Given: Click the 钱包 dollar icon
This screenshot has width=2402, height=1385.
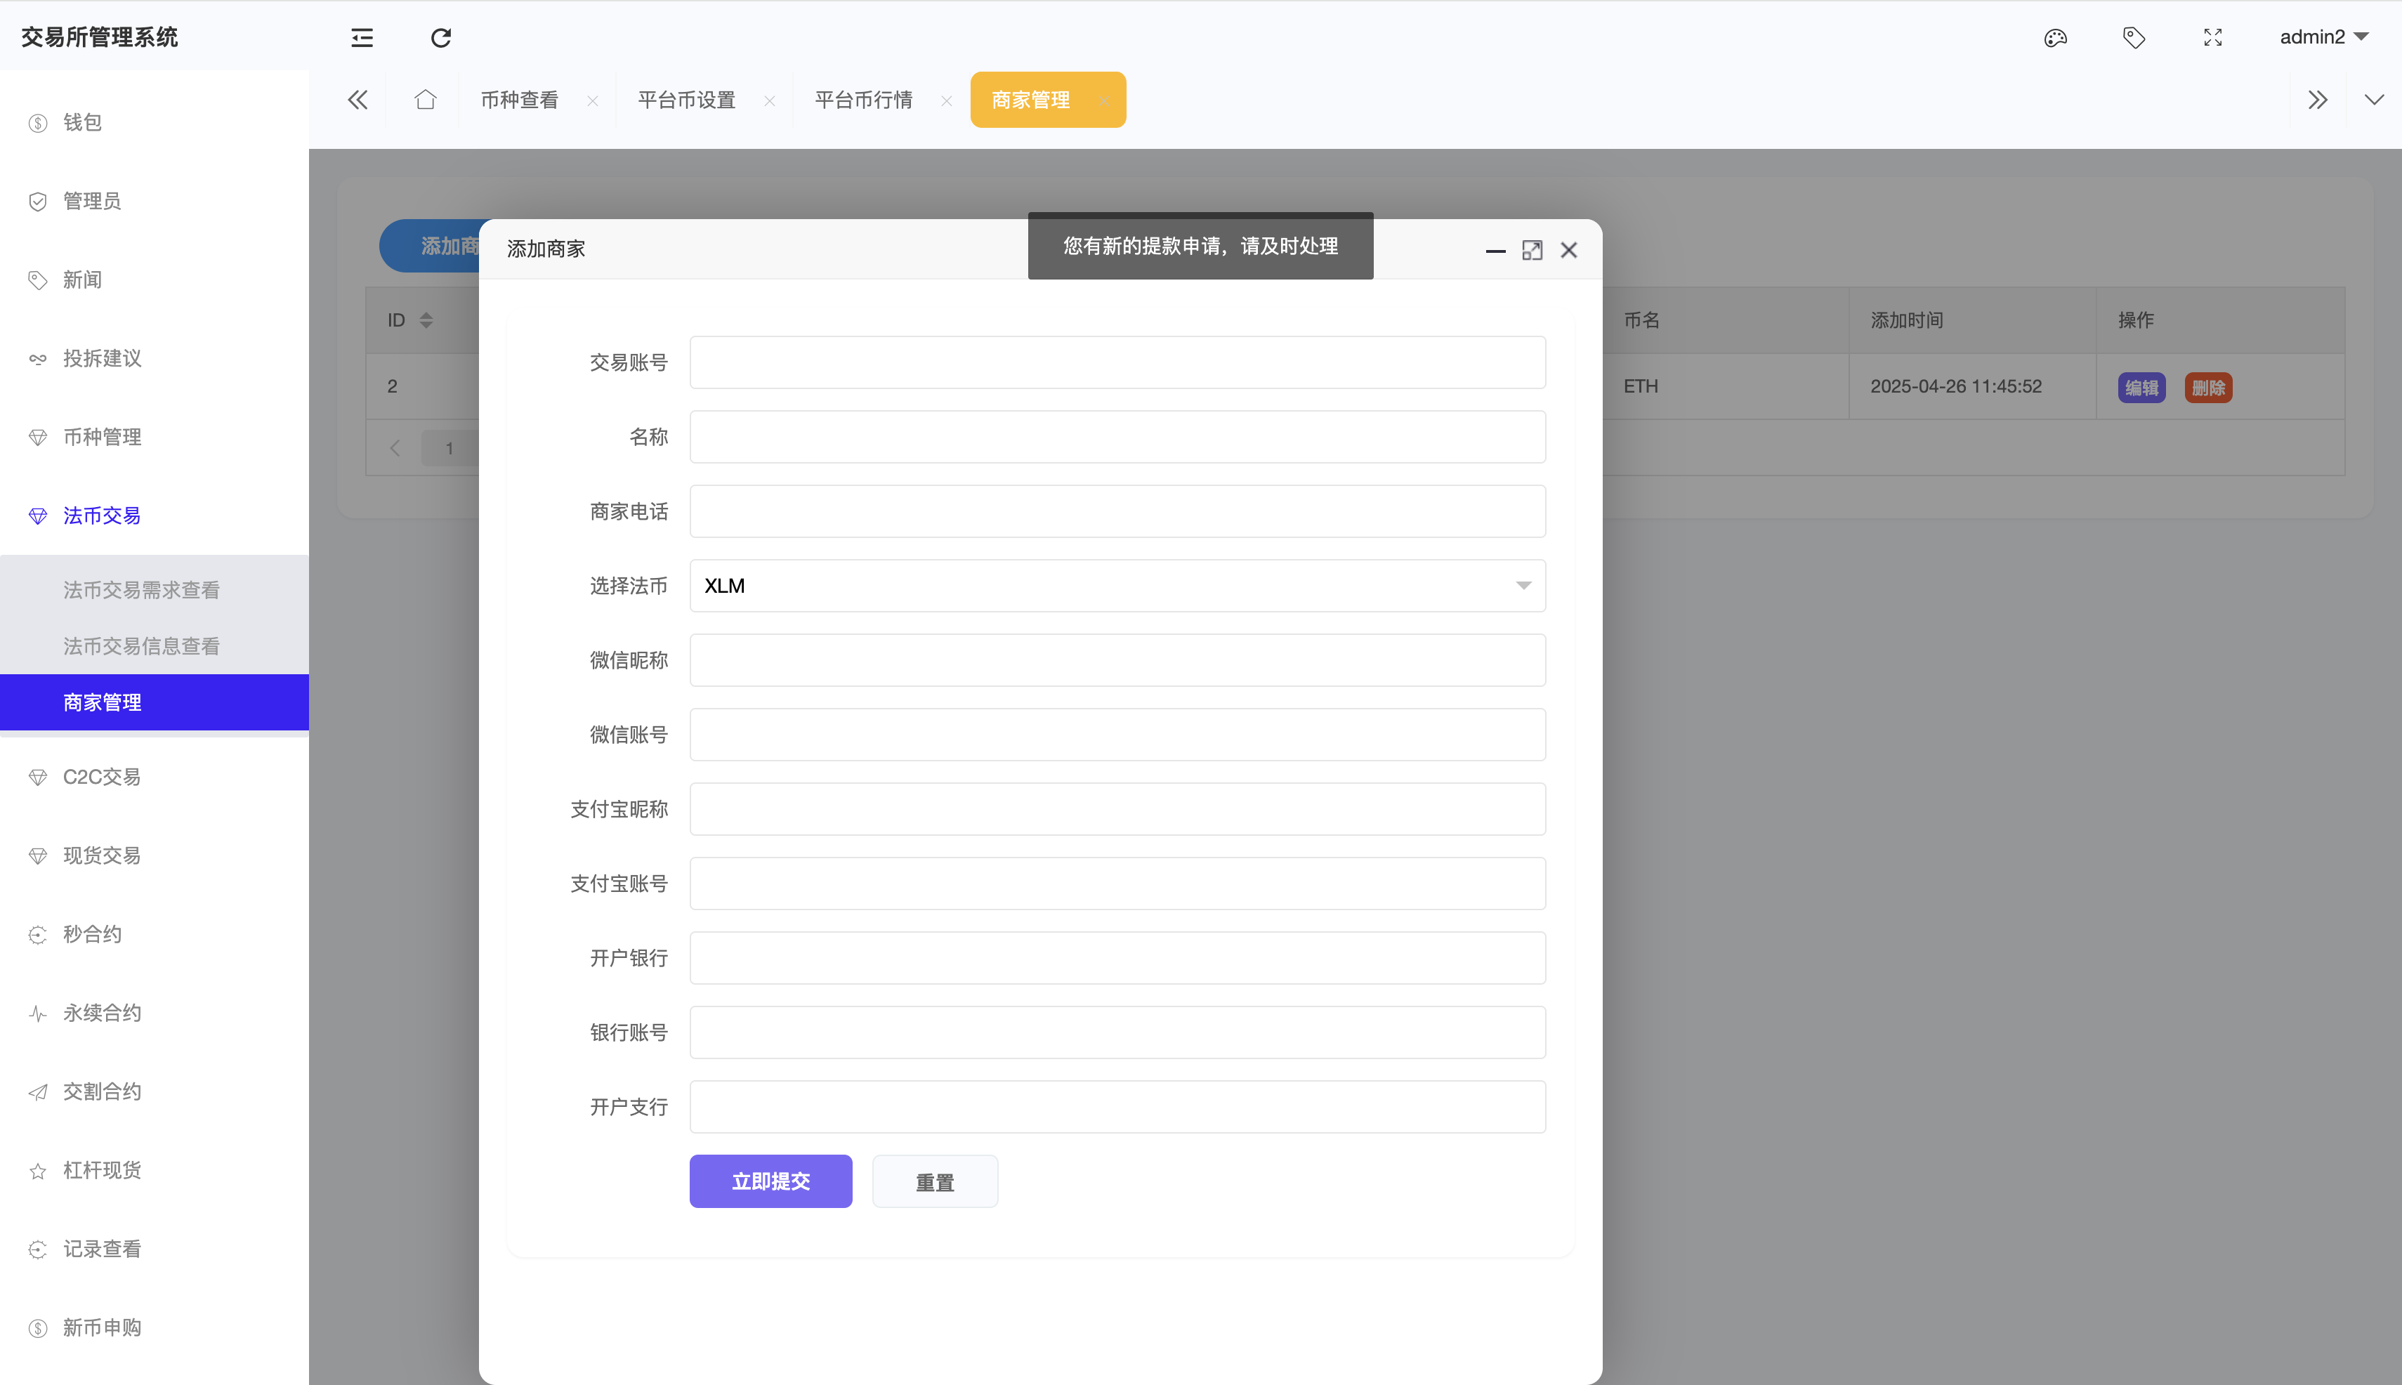Looking at the screenshot, I should point(38,123).
